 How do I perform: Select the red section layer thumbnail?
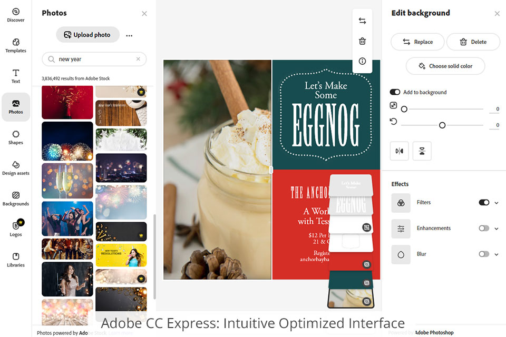[351, 263]
